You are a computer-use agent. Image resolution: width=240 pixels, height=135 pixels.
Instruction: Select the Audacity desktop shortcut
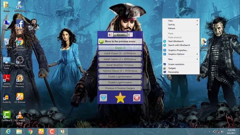coord(7,98)
